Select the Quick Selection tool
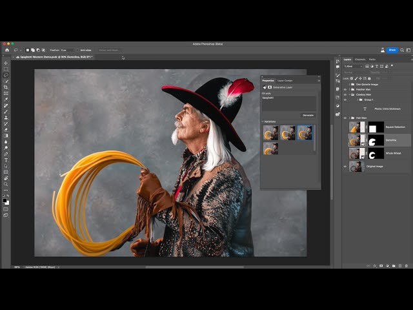This screenshot has width=413, height=310. pos(6,81)
